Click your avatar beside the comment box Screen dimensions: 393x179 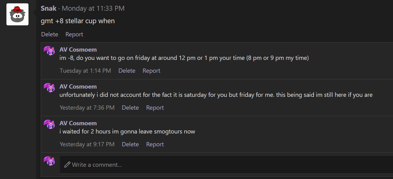49,161
